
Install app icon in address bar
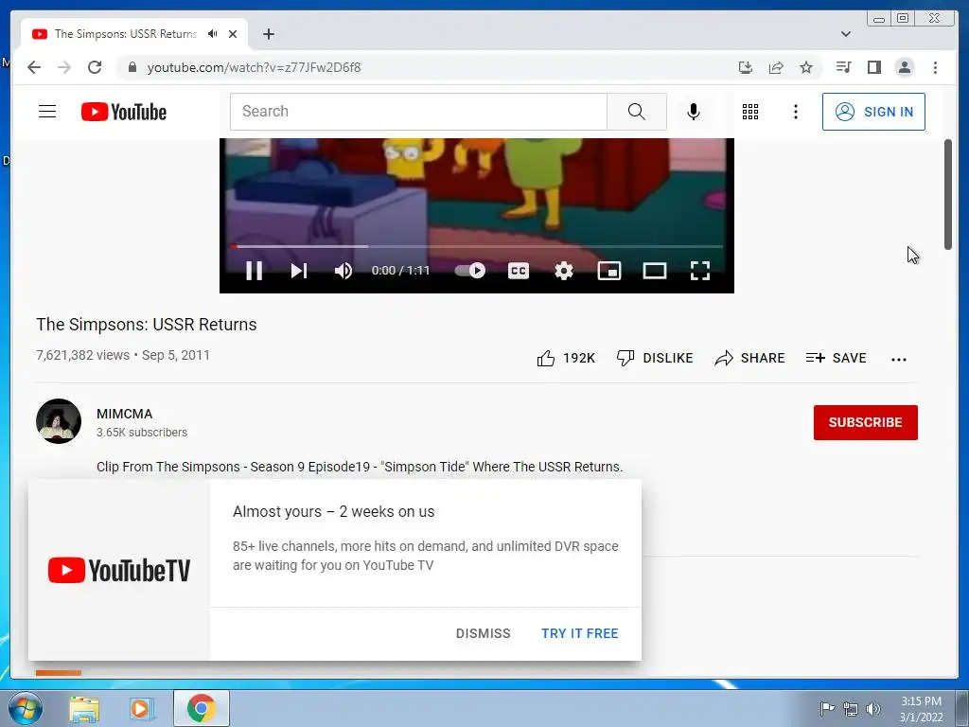(746, 67)
